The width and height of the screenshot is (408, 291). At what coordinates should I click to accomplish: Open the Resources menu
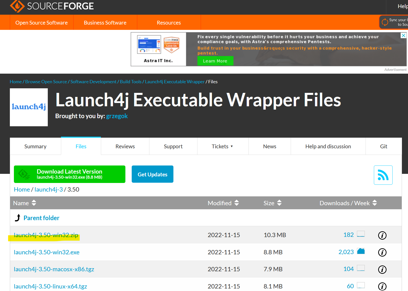click(x=169, y=23)
